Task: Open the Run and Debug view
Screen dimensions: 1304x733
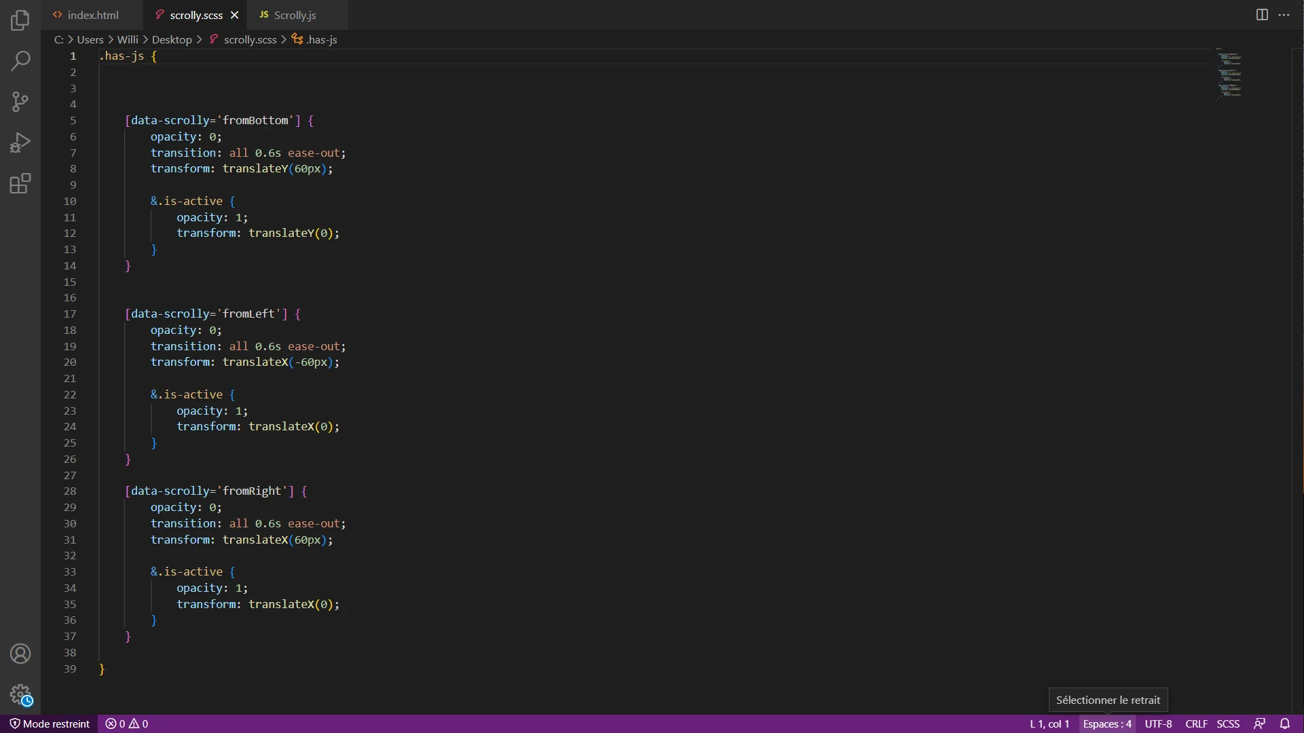Action: [x=20, y=143]
